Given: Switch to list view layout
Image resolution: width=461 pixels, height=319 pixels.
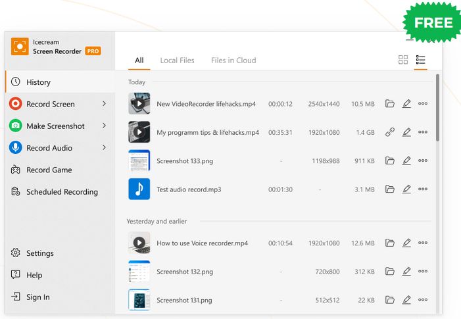Looking at the screenshot, I should click(421, 60).
